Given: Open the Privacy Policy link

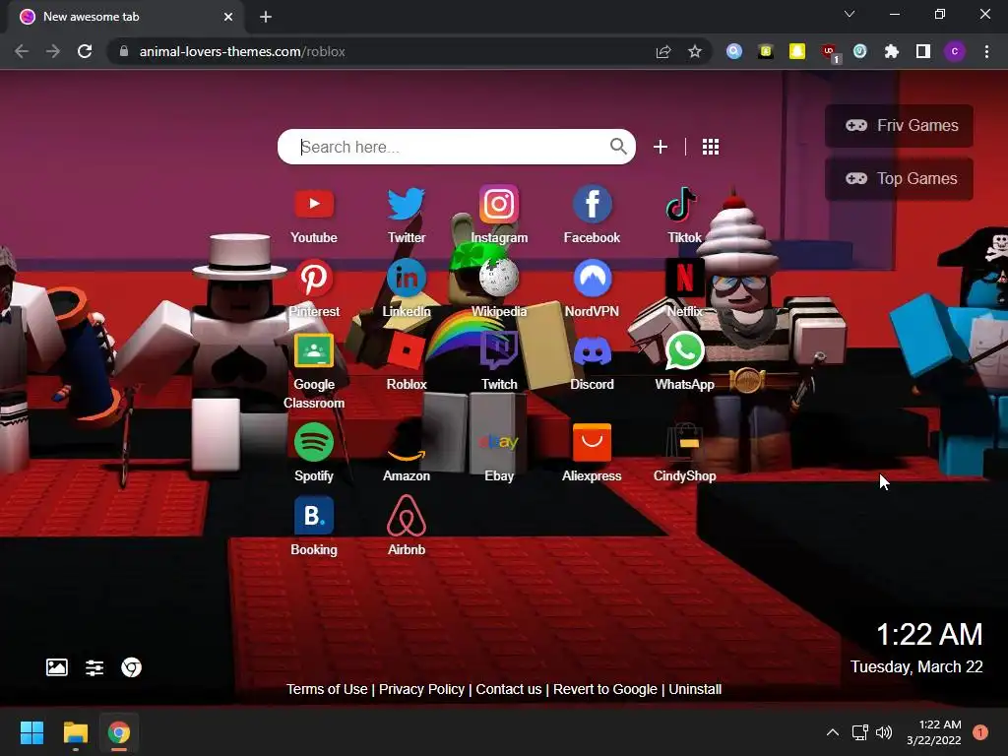Looking at the screenshot, I should point(421,689).
